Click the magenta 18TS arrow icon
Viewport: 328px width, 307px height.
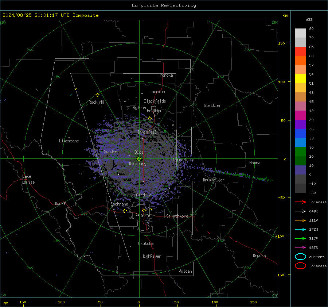click(300, 247)
